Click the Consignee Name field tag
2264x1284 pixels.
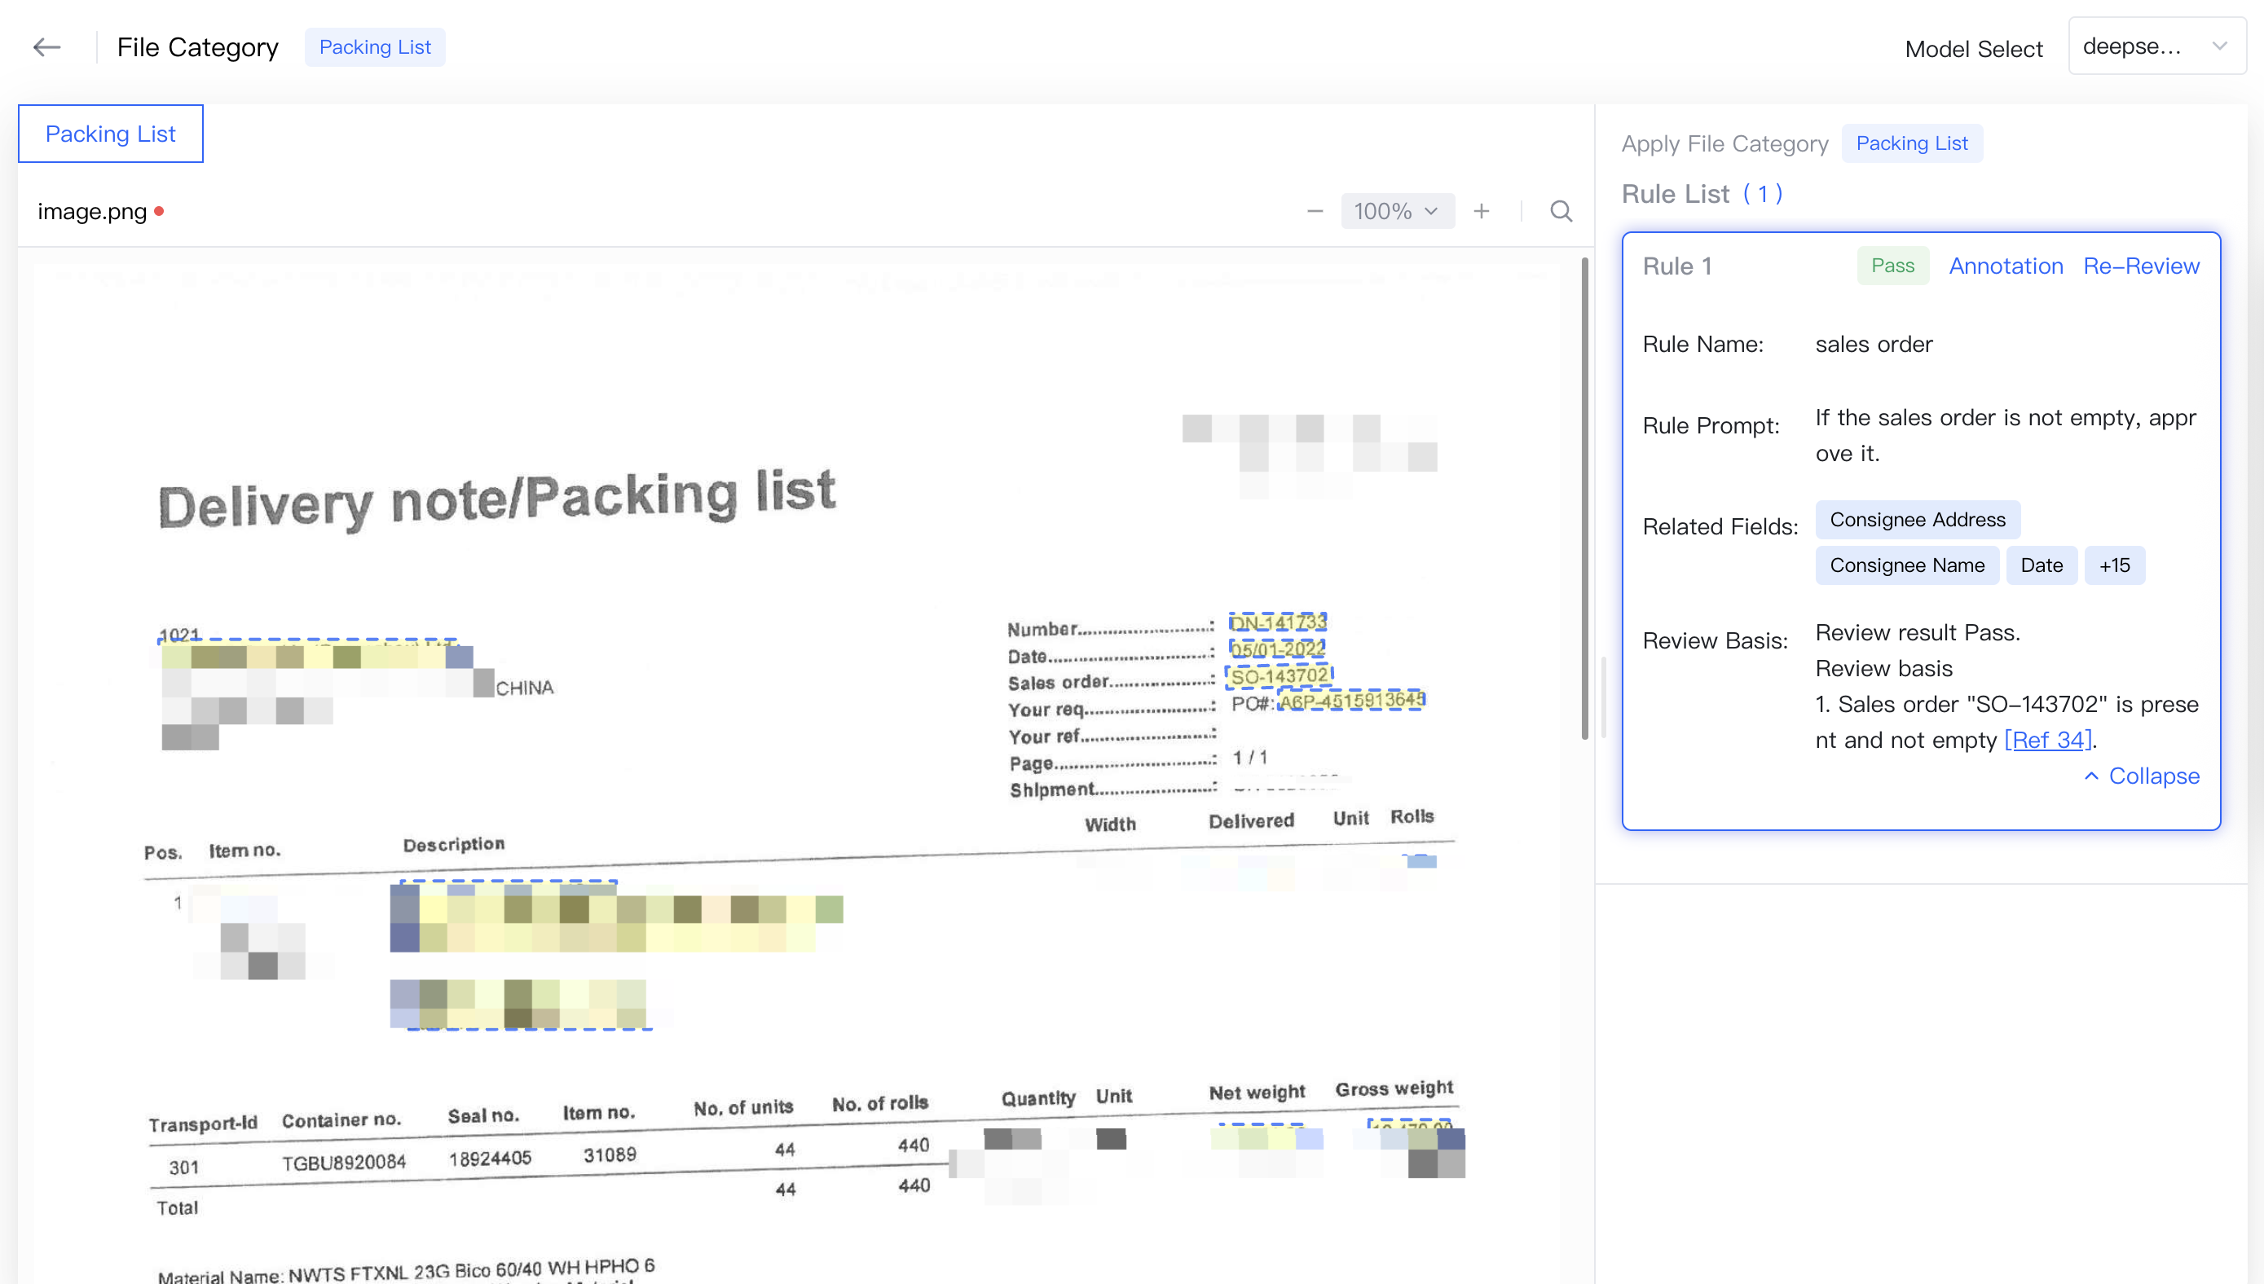(1907, 565)
